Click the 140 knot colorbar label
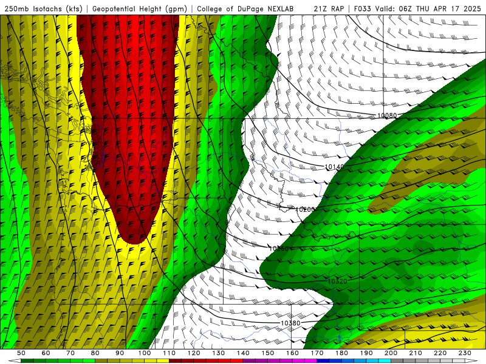Viewport: 486px width, 364px height. tap(243, 353)
